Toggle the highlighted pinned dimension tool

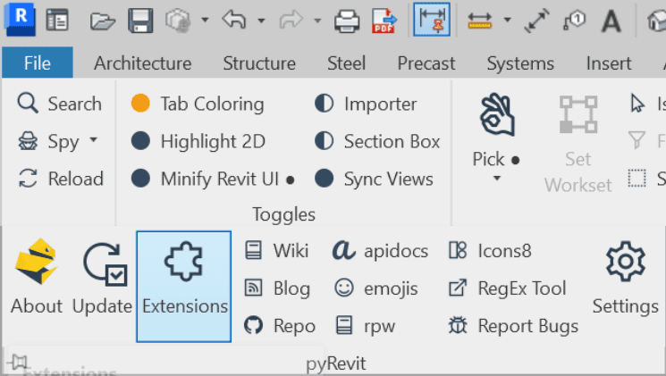click(432, 20)
